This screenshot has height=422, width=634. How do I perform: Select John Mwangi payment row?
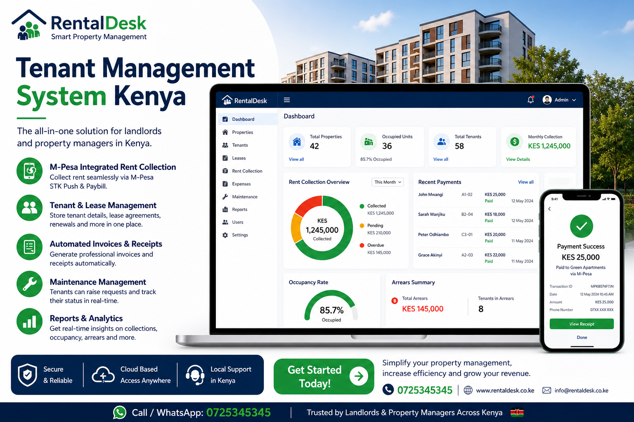point(475,197)
